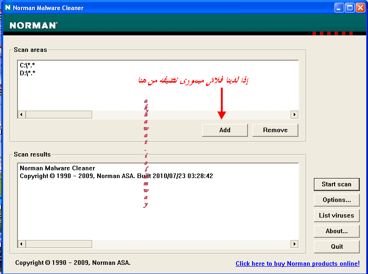Minimize the Norman Malware Cleaner window
The width and height of the screenshot is (368, 274).
coord(339,8)
